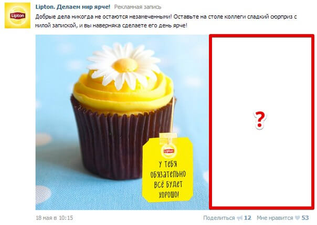
Task: Click the red question mark icon
Action: coord(260,120)
